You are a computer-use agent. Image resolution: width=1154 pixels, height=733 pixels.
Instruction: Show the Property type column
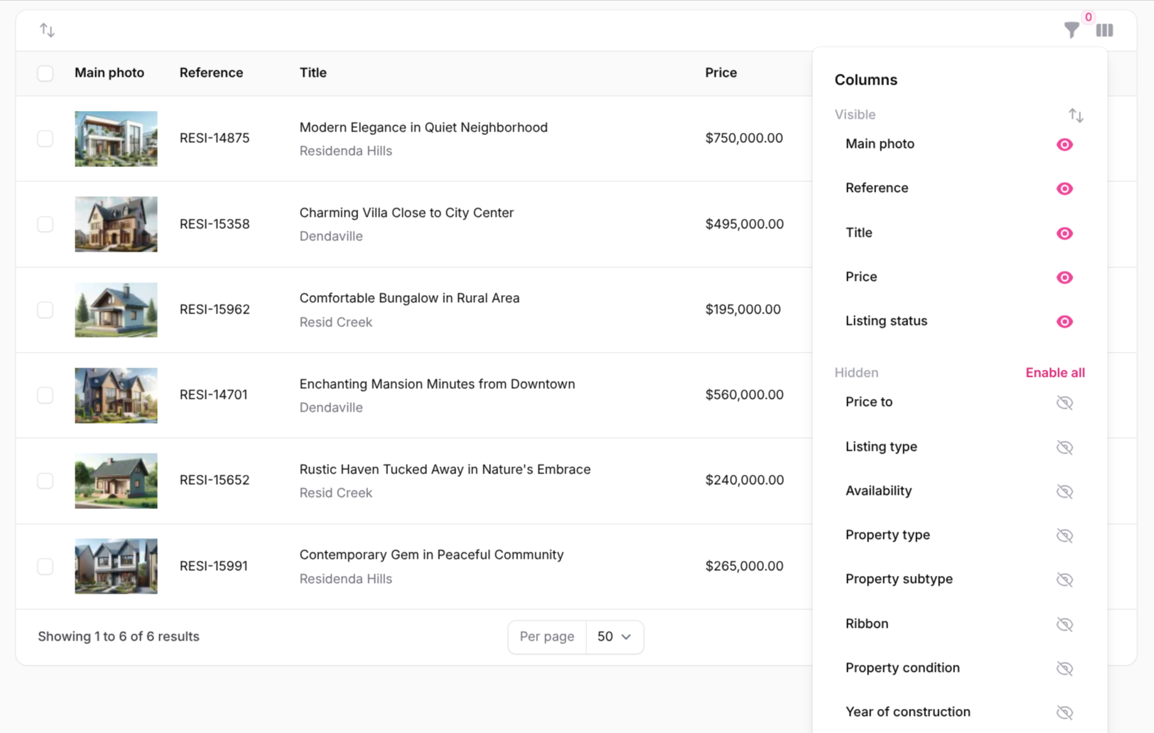[x=1064, y=535]
